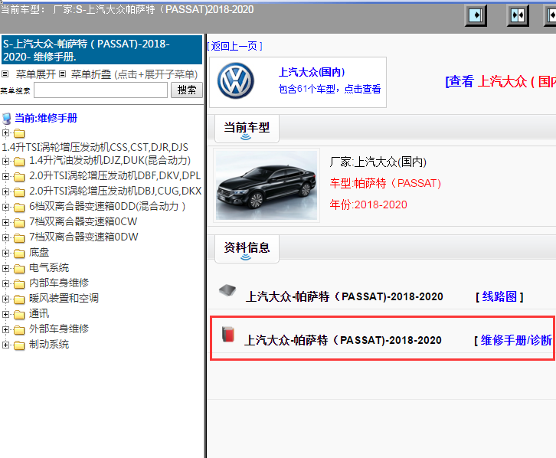Click 包含61个车型，点击查看 link
This screenshot has height=458, width=556.
point(330,89)
